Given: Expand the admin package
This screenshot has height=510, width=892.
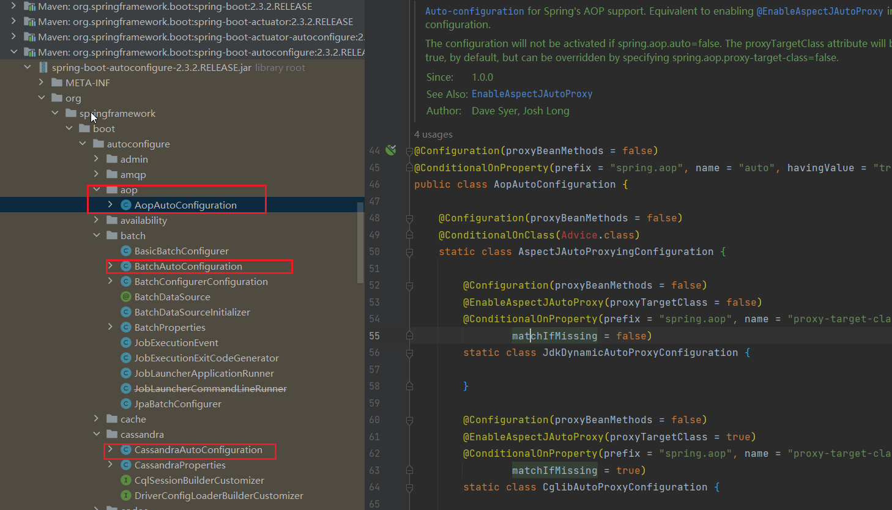Looking at the screenshot, I should pos(96,159).
